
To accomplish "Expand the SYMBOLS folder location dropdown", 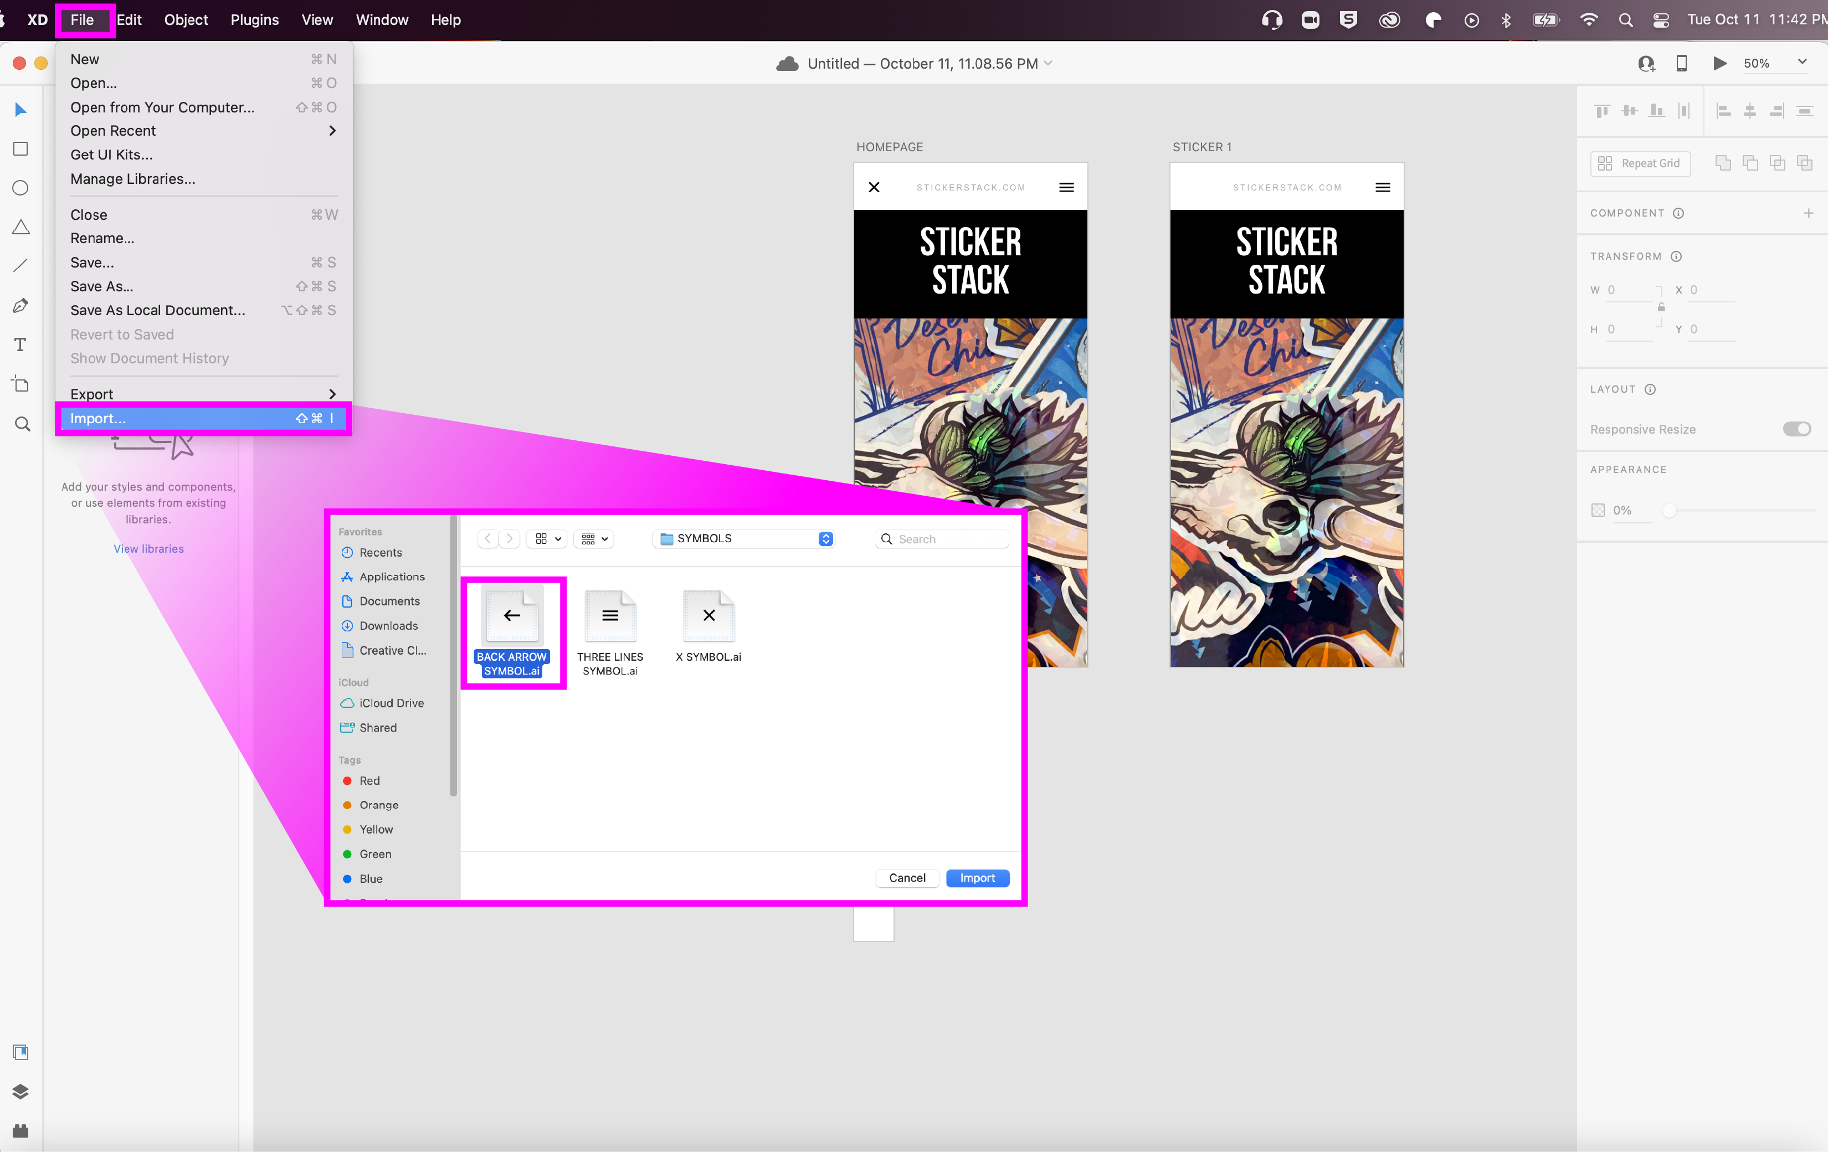I will 825,538.
